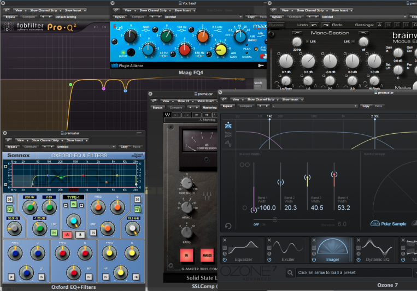Select Brainworx Settings slot A
Image resolution: width=417 pixels, height=291 pixels.
tap(379, 25)
